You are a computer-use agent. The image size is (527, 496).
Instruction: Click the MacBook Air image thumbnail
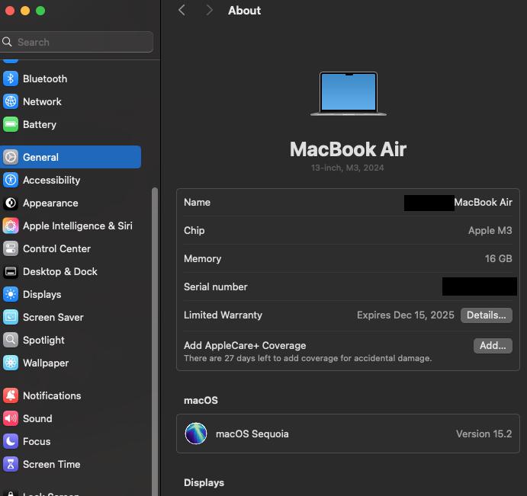coord(348,94)
